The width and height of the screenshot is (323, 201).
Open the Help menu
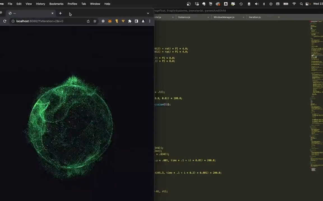(107, 4)
